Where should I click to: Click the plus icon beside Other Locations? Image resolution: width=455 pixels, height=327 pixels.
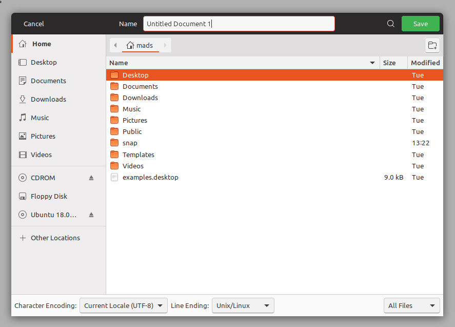point(23,238)
